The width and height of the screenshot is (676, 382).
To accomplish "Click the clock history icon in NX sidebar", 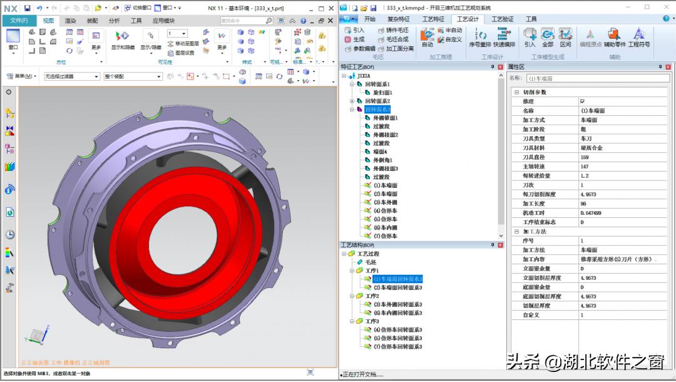I will coord(9,235).
